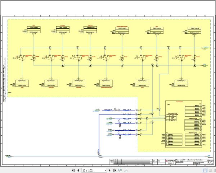Image resolution: width=216 pixels, height=173 pixels.
Task: Switch to single page view mode
Action: pos(205,170)
